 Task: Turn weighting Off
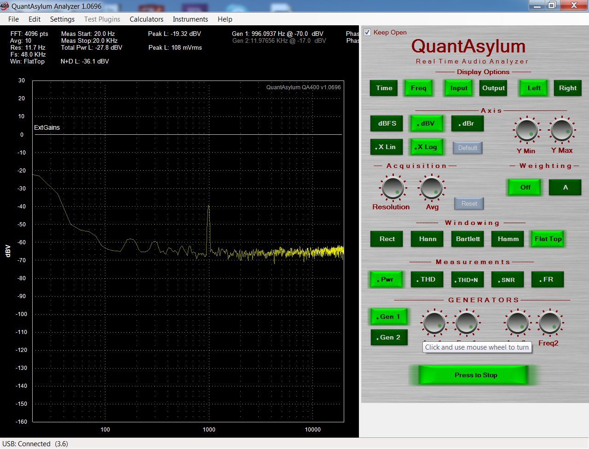(525, 187)
